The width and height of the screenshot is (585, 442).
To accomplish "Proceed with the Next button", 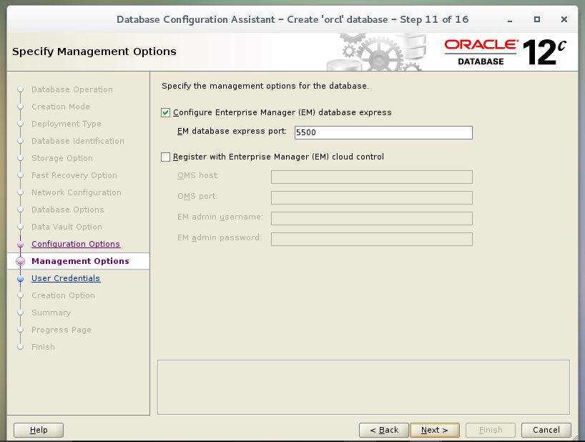I will tap(435, 430).
